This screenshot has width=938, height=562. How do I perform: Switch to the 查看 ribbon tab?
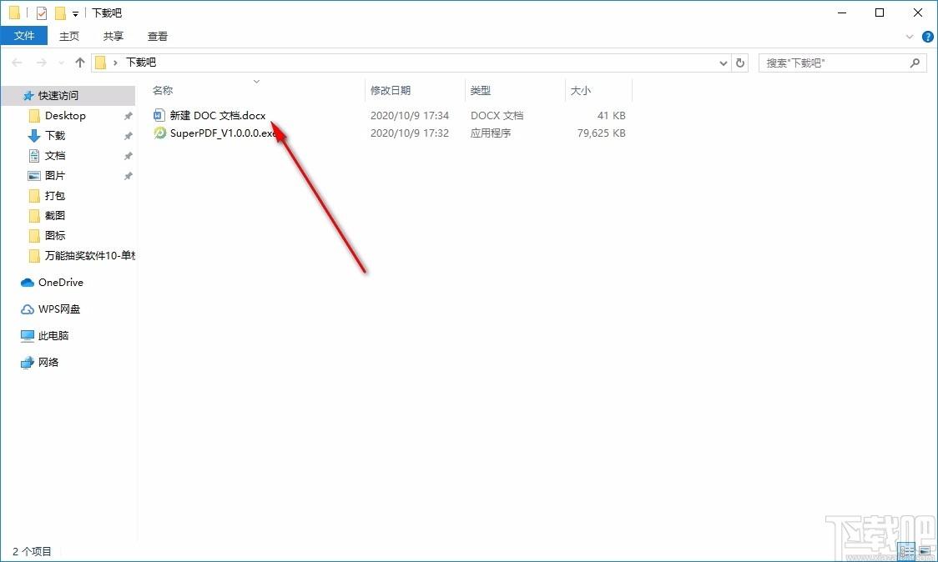click(x=158, y=36)
